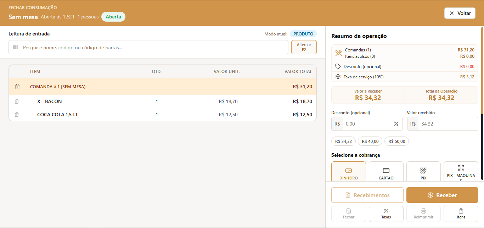Choose PIX - MAQUINA payment option
Image resolution: width=484 pixels, height=228 pixels.
pos(461,172)
